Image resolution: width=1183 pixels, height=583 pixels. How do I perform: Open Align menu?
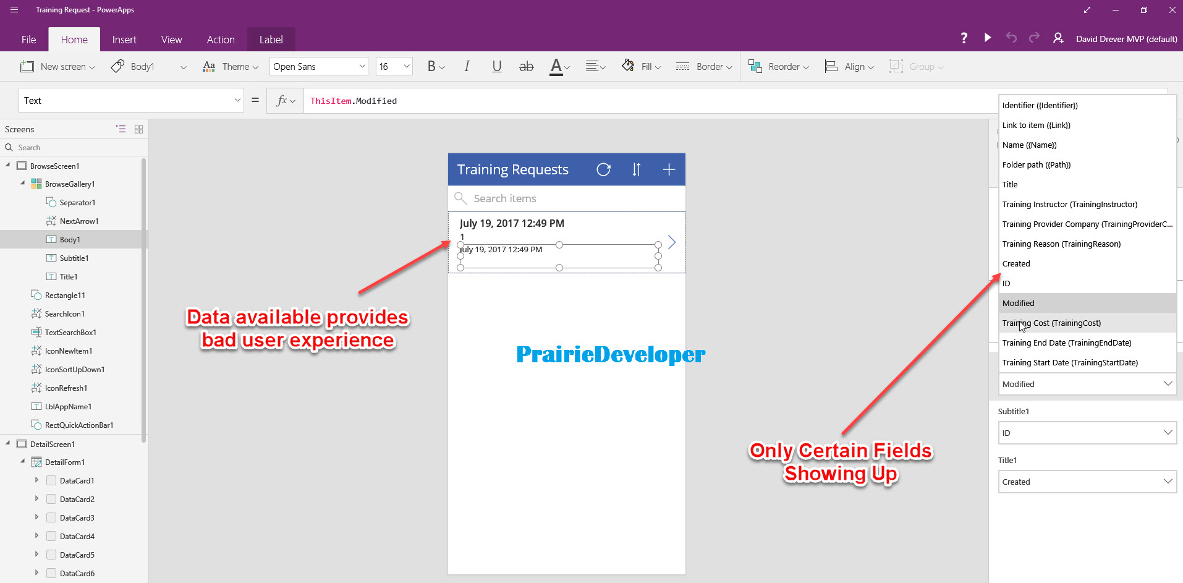[x=849, y=66]
